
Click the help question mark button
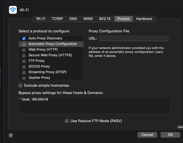11,135
